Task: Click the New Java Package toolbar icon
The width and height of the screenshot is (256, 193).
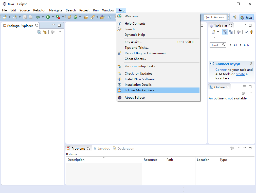Action: click(69, 17)
